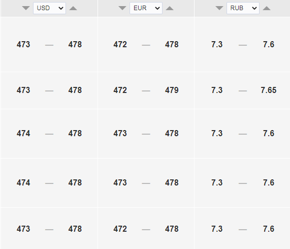Viewport: 290px width, 249px height.
Task: Click USD sell rate 478 in last row
Action: (x=75, y=229)
